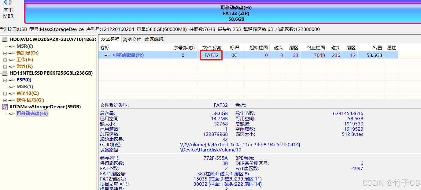Select the HD0:WDCWD20SPZX disk icon in sidebar
421x190 pixels.
(4, 39)
